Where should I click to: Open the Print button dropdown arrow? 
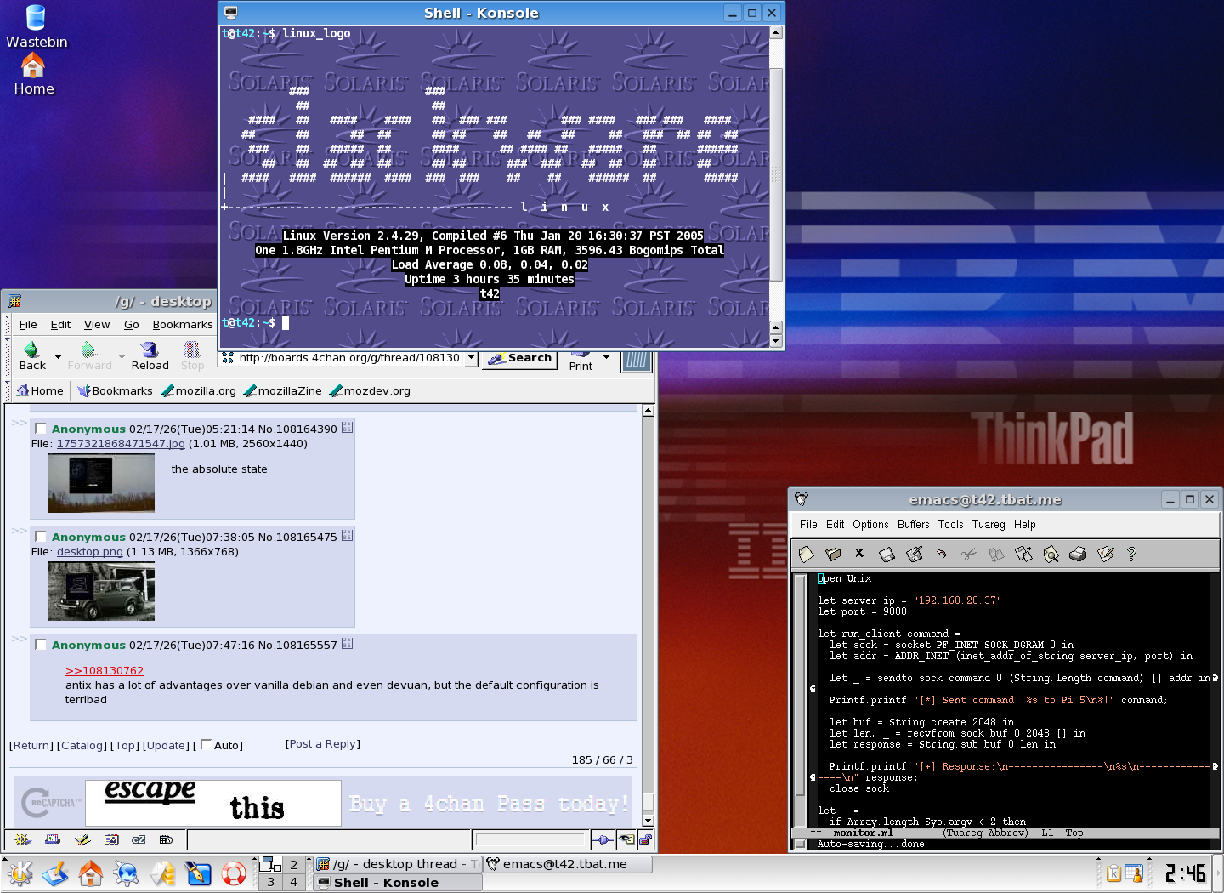[606, 357]
